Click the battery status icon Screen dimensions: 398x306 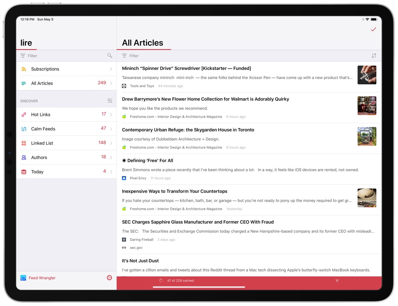click(x=374, y=19)
